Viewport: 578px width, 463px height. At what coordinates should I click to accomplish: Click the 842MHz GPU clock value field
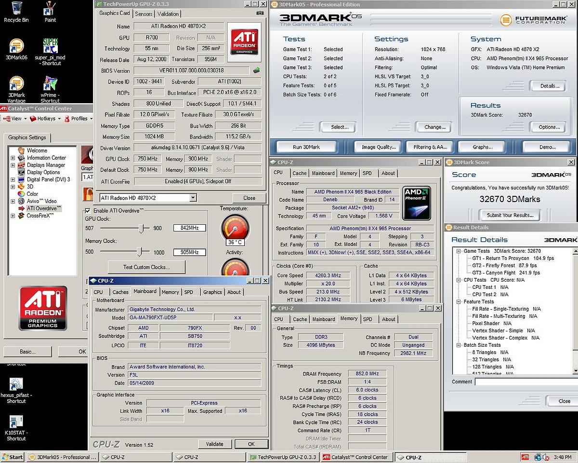190,228
